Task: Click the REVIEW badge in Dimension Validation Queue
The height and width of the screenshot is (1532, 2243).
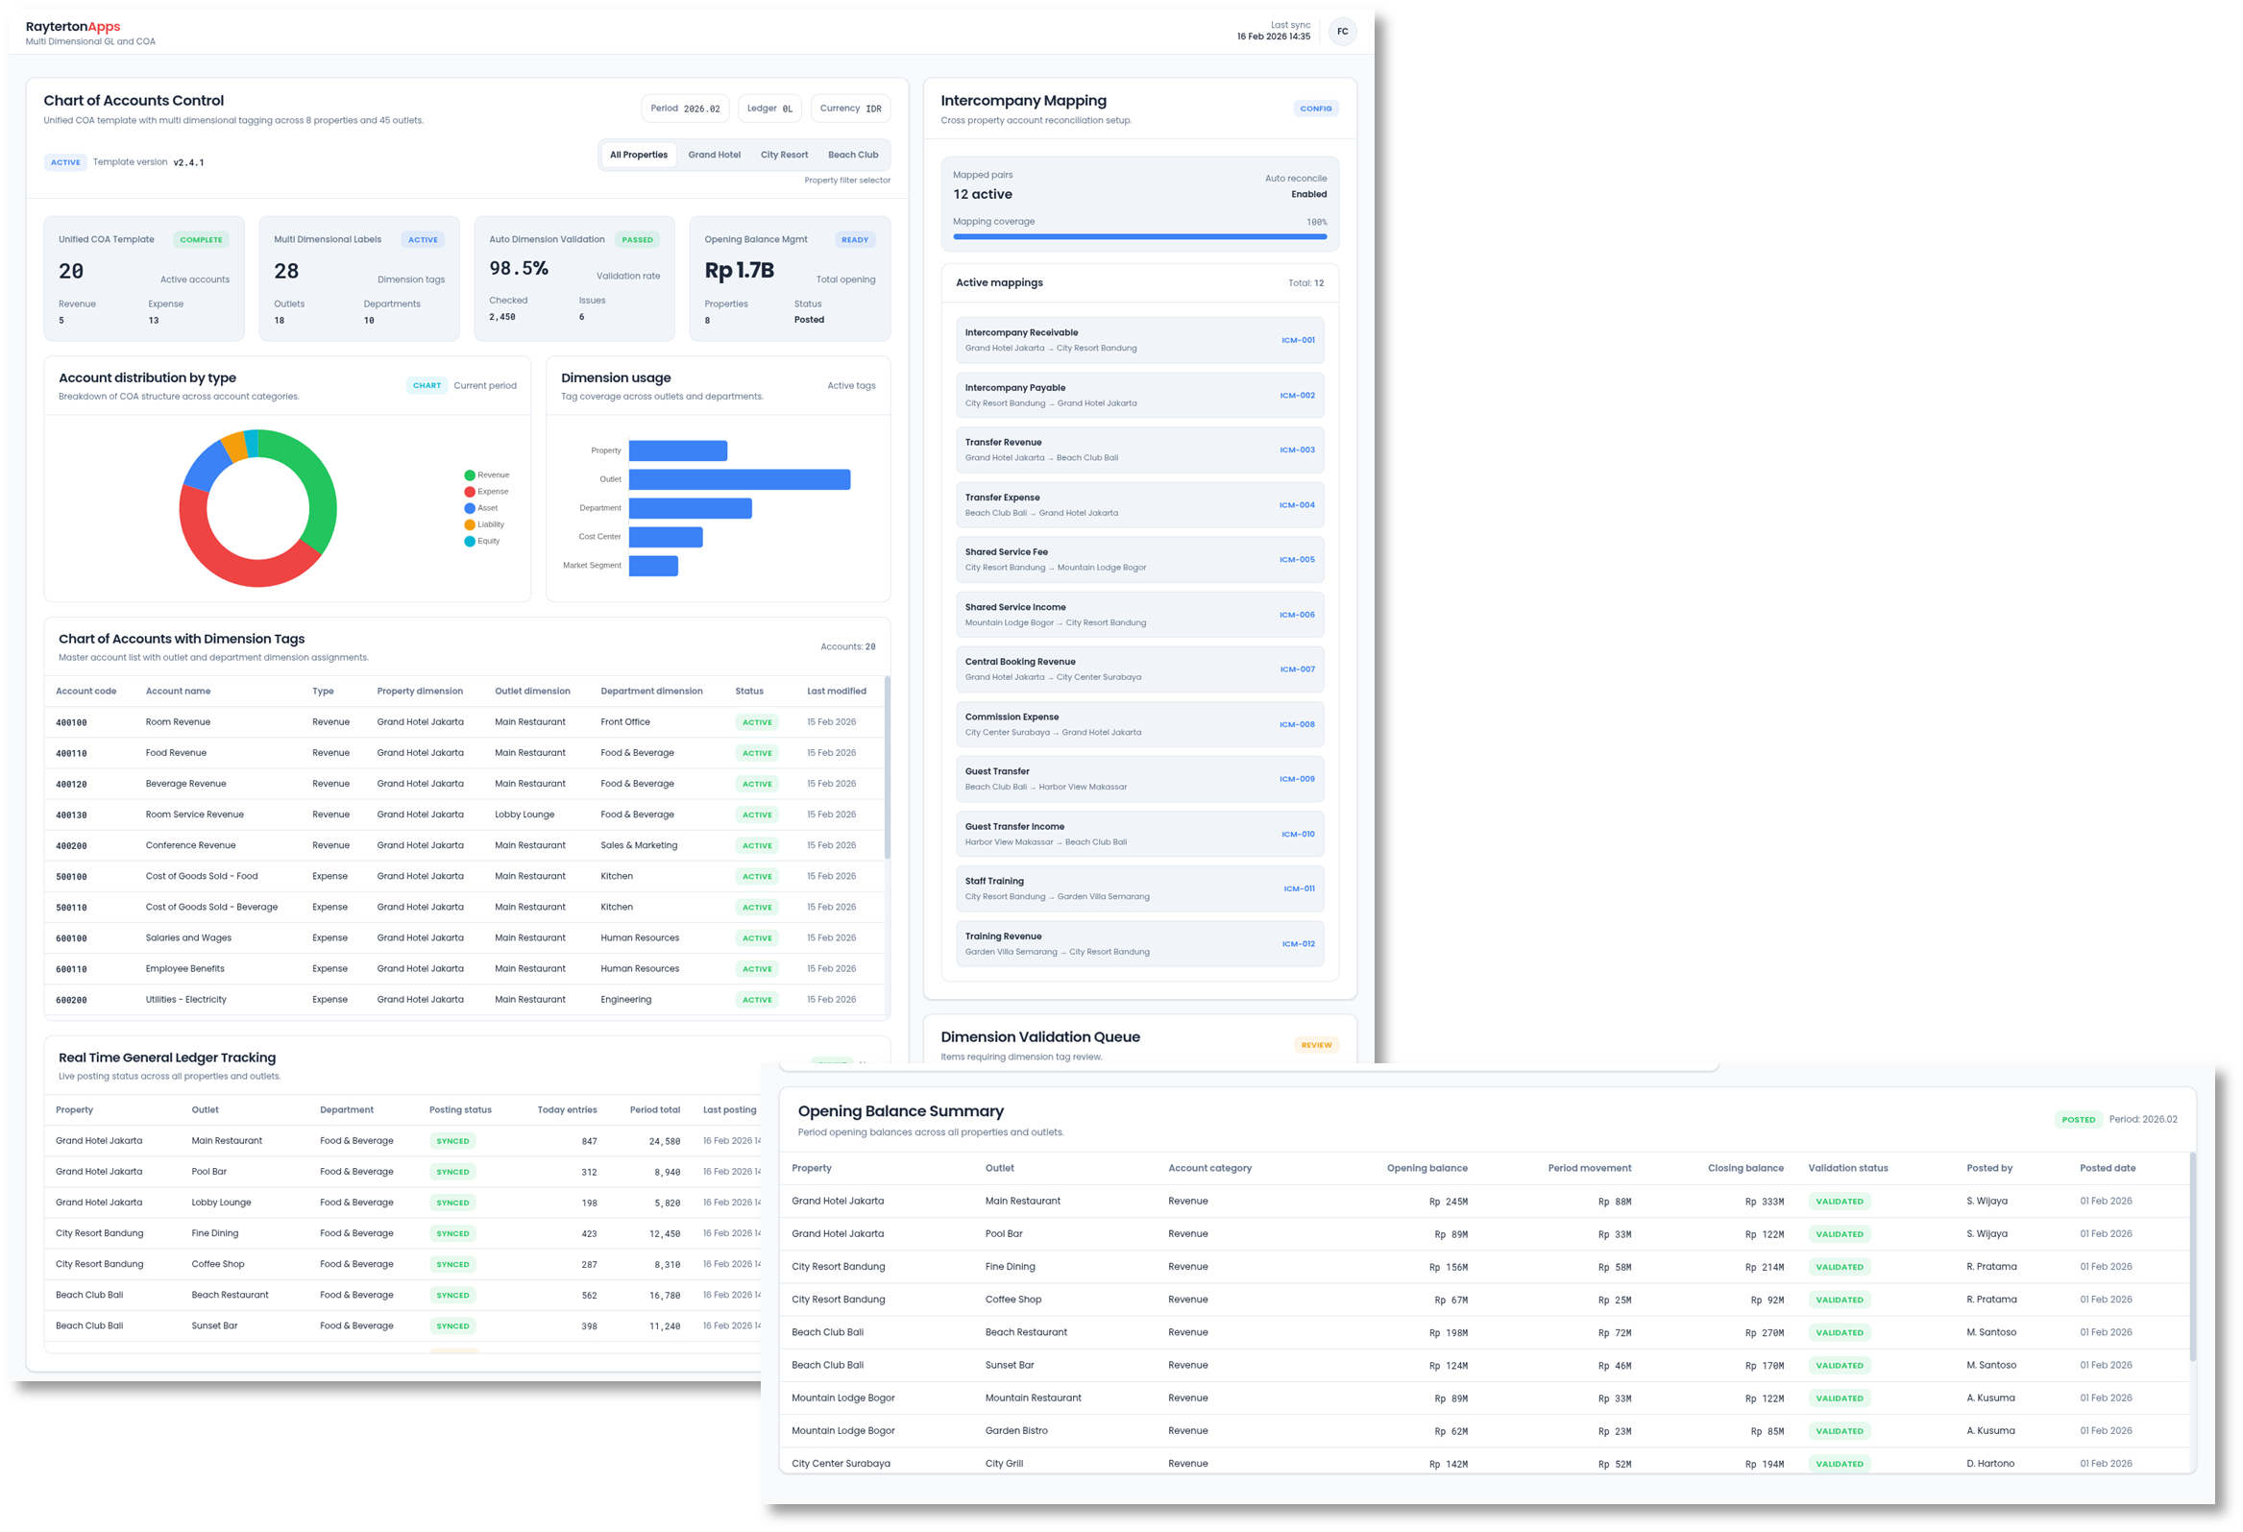Action: pyautogui.click(x=1315, y=1044)
